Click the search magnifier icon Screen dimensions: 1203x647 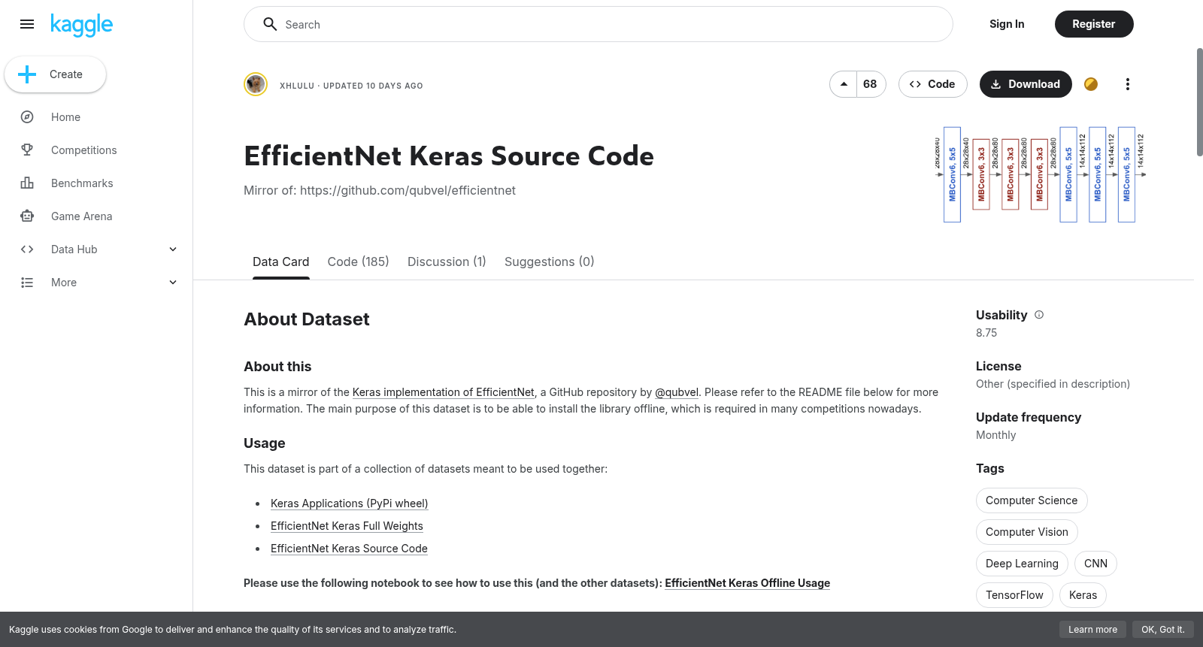tap(270, 24)
